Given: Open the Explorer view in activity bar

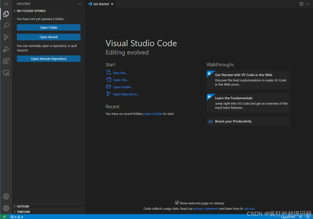Looking at the screenshot, I should pos(6,14).
